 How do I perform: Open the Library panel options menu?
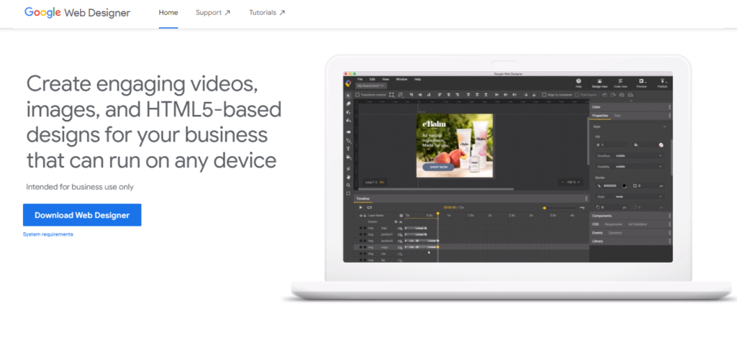(x=670, y=241)
